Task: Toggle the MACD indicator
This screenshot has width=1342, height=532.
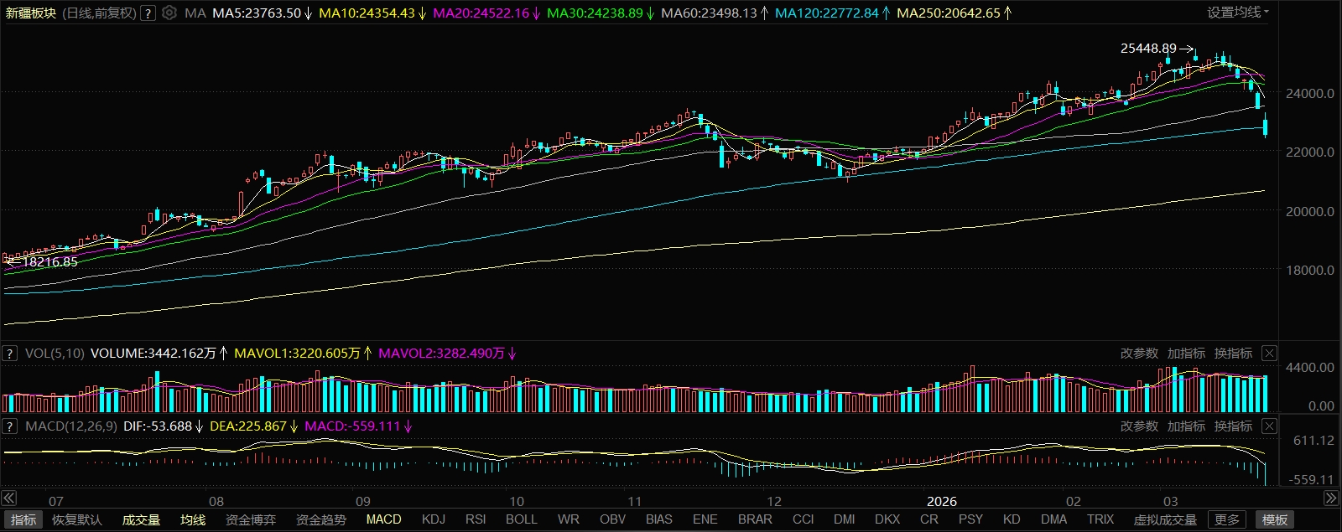Action: click(383, 519)
